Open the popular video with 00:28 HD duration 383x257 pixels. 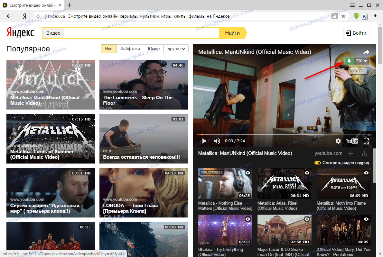pos(144,239)
